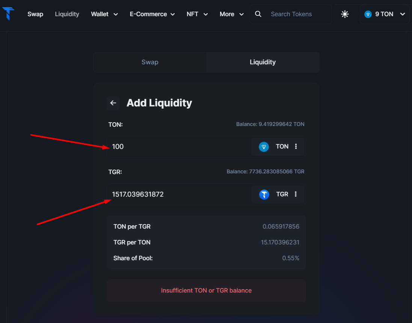Click the TGR token logo in selector
The image size is (412, 323).
[264, 194]
